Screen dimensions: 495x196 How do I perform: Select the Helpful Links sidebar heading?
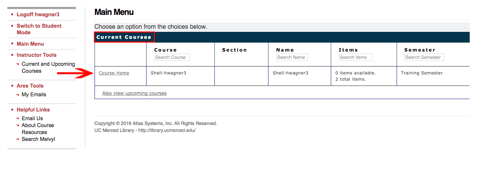[33, 110]
